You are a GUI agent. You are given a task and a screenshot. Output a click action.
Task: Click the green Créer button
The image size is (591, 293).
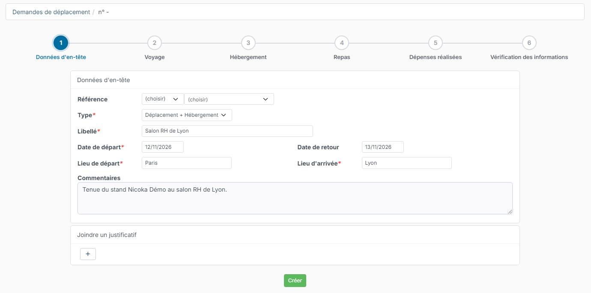295,281
